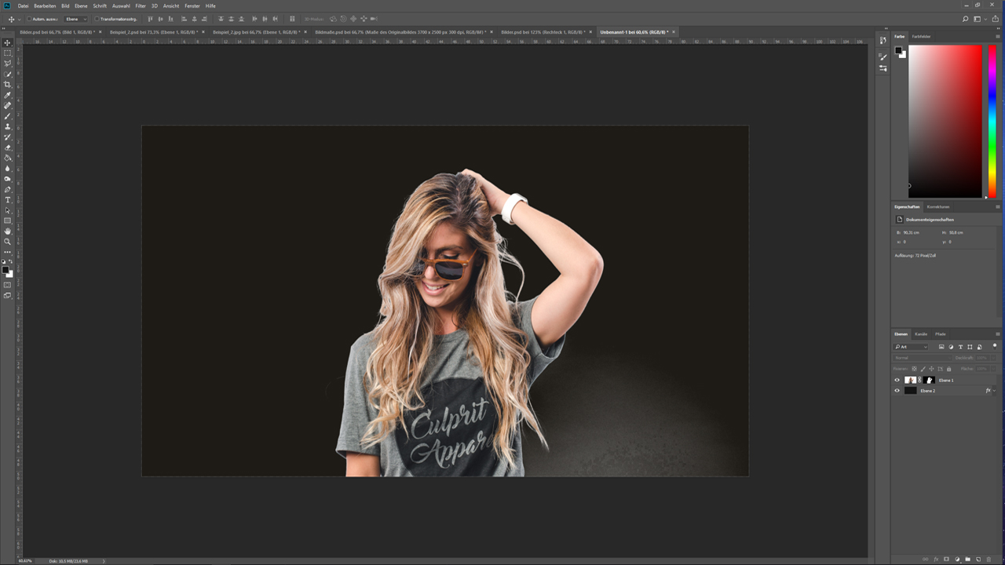Open the Normal blend mode dropdown

pos(923,358)
